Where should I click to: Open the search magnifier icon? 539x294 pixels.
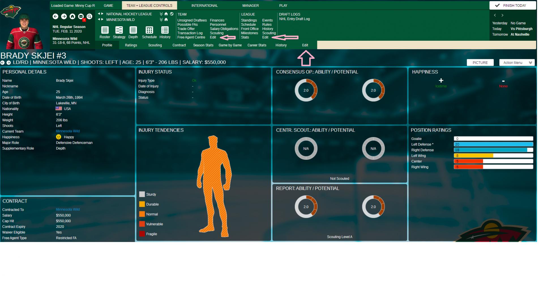coord(89,17)
